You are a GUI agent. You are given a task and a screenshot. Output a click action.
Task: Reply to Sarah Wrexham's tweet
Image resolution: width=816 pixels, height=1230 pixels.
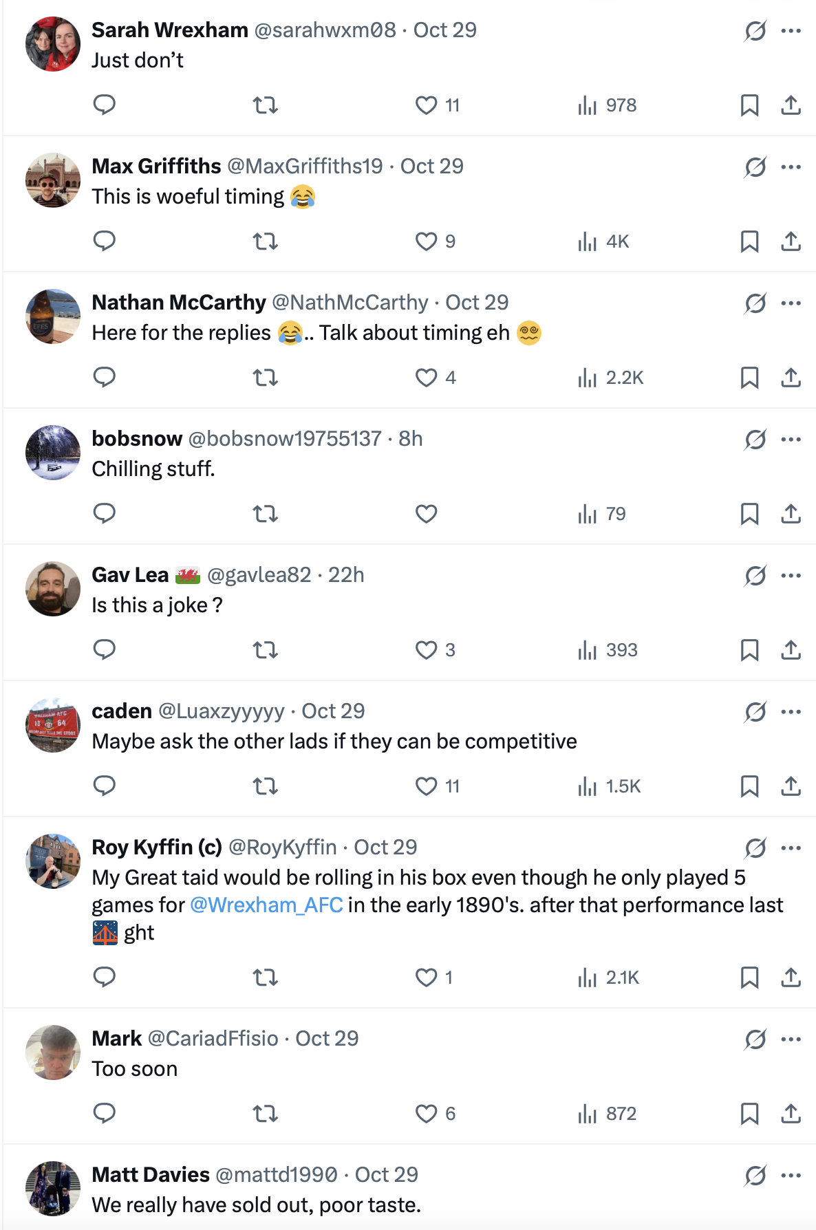(x=105, y=105)
